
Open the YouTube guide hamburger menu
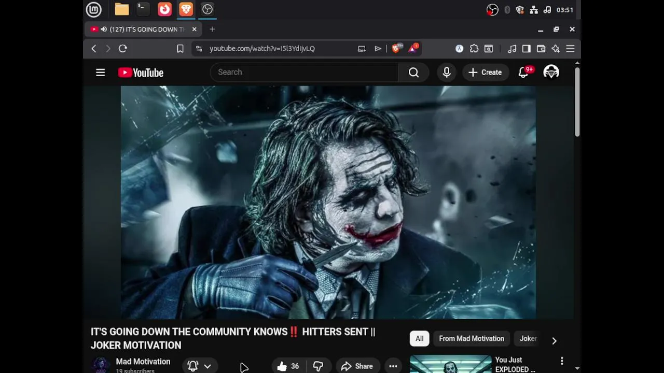point(101,73)
